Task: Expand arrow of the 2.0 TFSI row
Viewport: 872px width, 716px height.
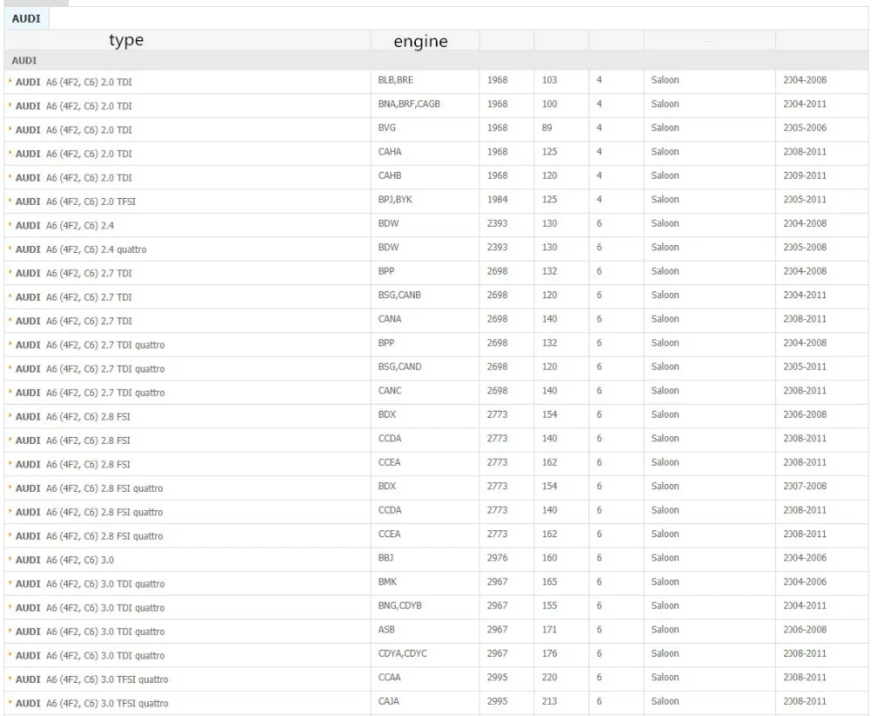Action: coord(10,201)
